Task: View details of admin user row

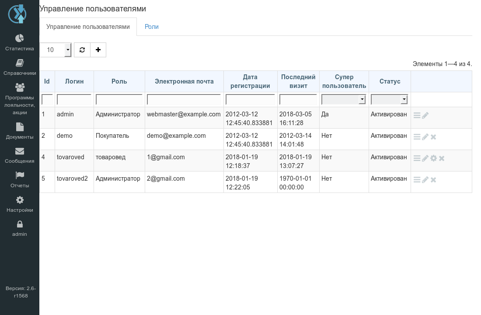Action: 417,115
